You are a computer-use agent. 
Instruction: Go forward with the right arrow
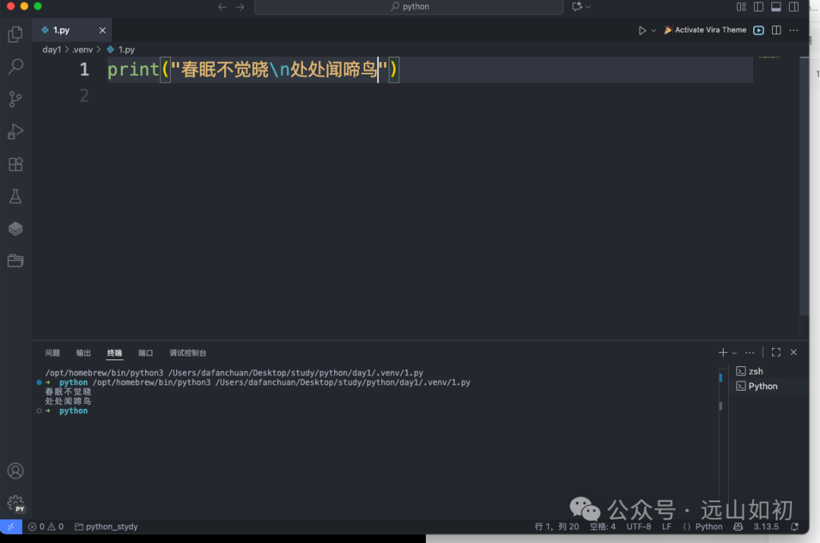[240, 7]
